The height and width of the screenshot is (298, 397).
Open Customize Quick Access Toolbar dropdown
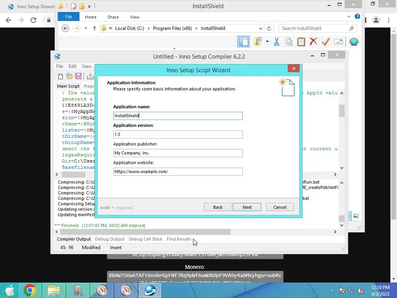(x=90, y=6)
